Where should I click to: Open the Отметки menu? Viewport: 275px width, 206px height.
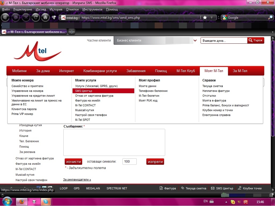coord(72,9)
